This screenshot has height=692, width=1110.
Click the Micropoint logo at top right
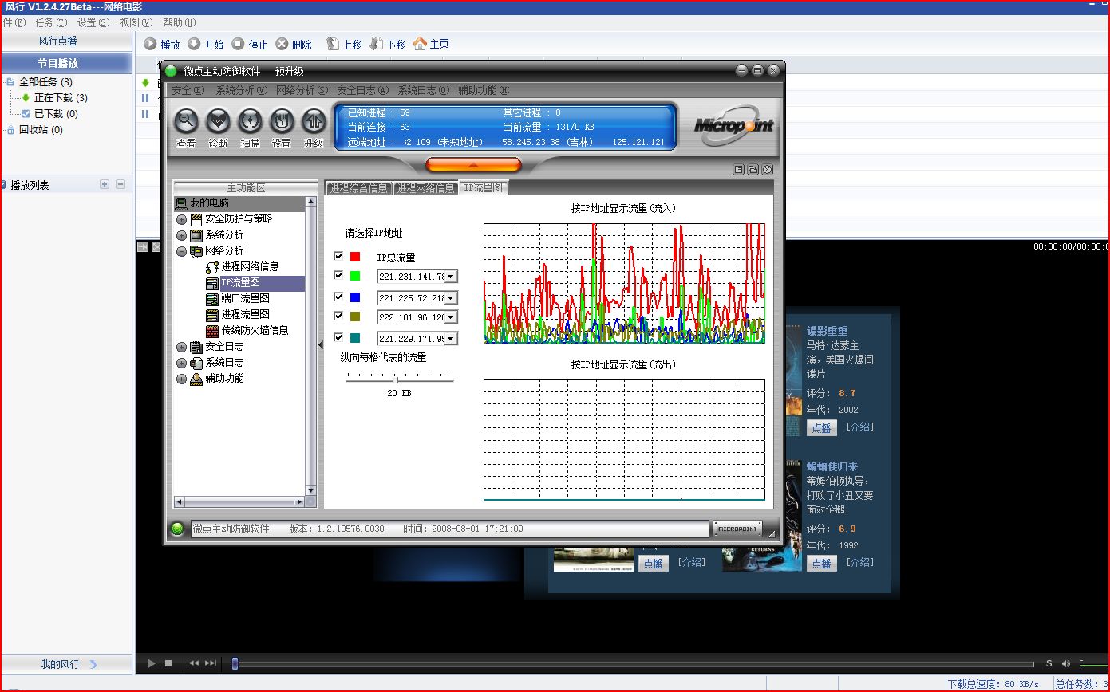coord(733,127)
